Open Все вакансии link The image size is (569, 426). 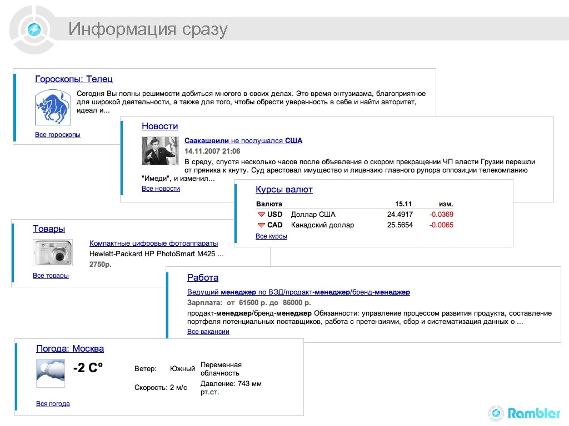click(x=208, y=332)
